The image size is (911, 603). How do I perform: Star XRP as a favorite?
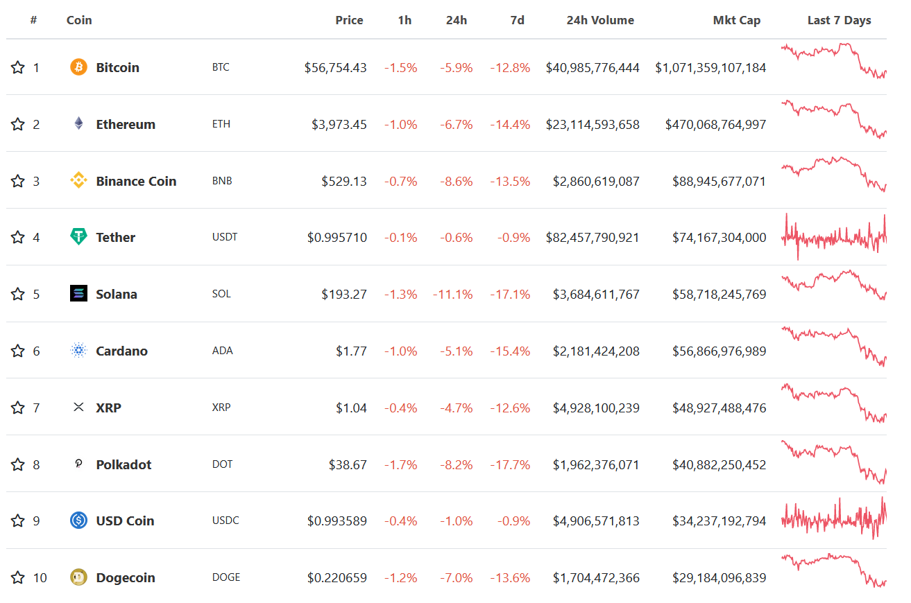click(18, 408)
